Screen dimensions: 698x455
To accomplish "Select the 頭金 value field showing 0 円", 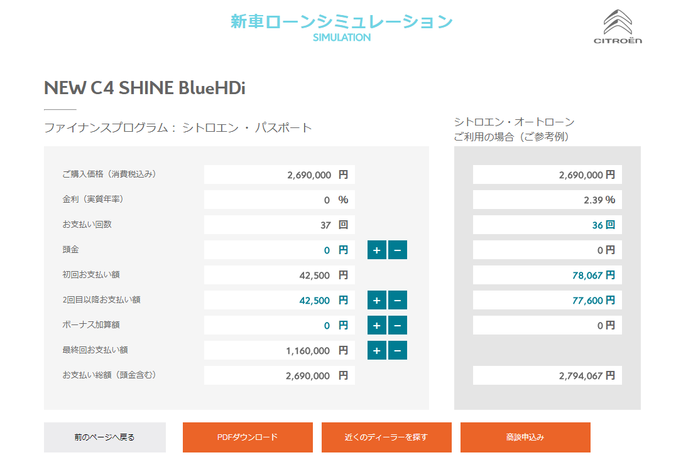I will pyautogui.click(x=280, y=250).
